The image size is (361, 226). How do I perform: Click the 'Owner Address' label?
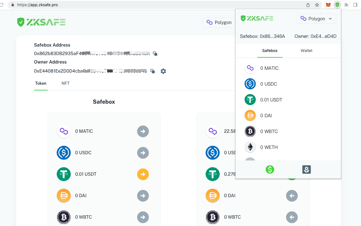(x=50, y=62)
